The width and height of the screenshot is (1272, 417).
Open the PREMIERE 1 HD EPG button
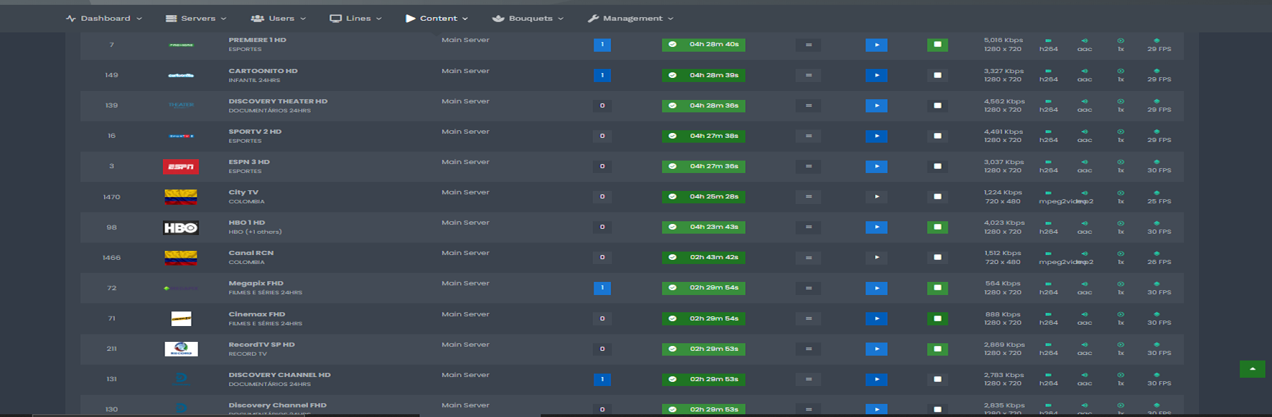[x=937, y=45]
